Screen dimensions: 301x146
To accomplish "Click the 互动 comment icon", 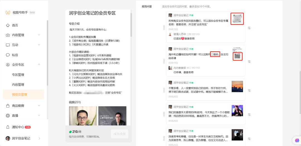I will pyautogui.click(x=8, y=45).
